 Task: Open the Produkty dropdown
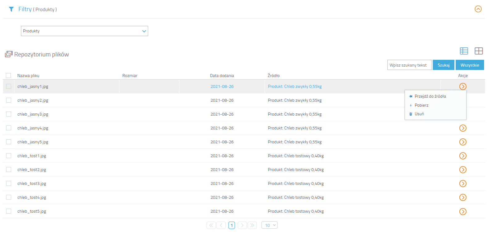coord(85,31)
